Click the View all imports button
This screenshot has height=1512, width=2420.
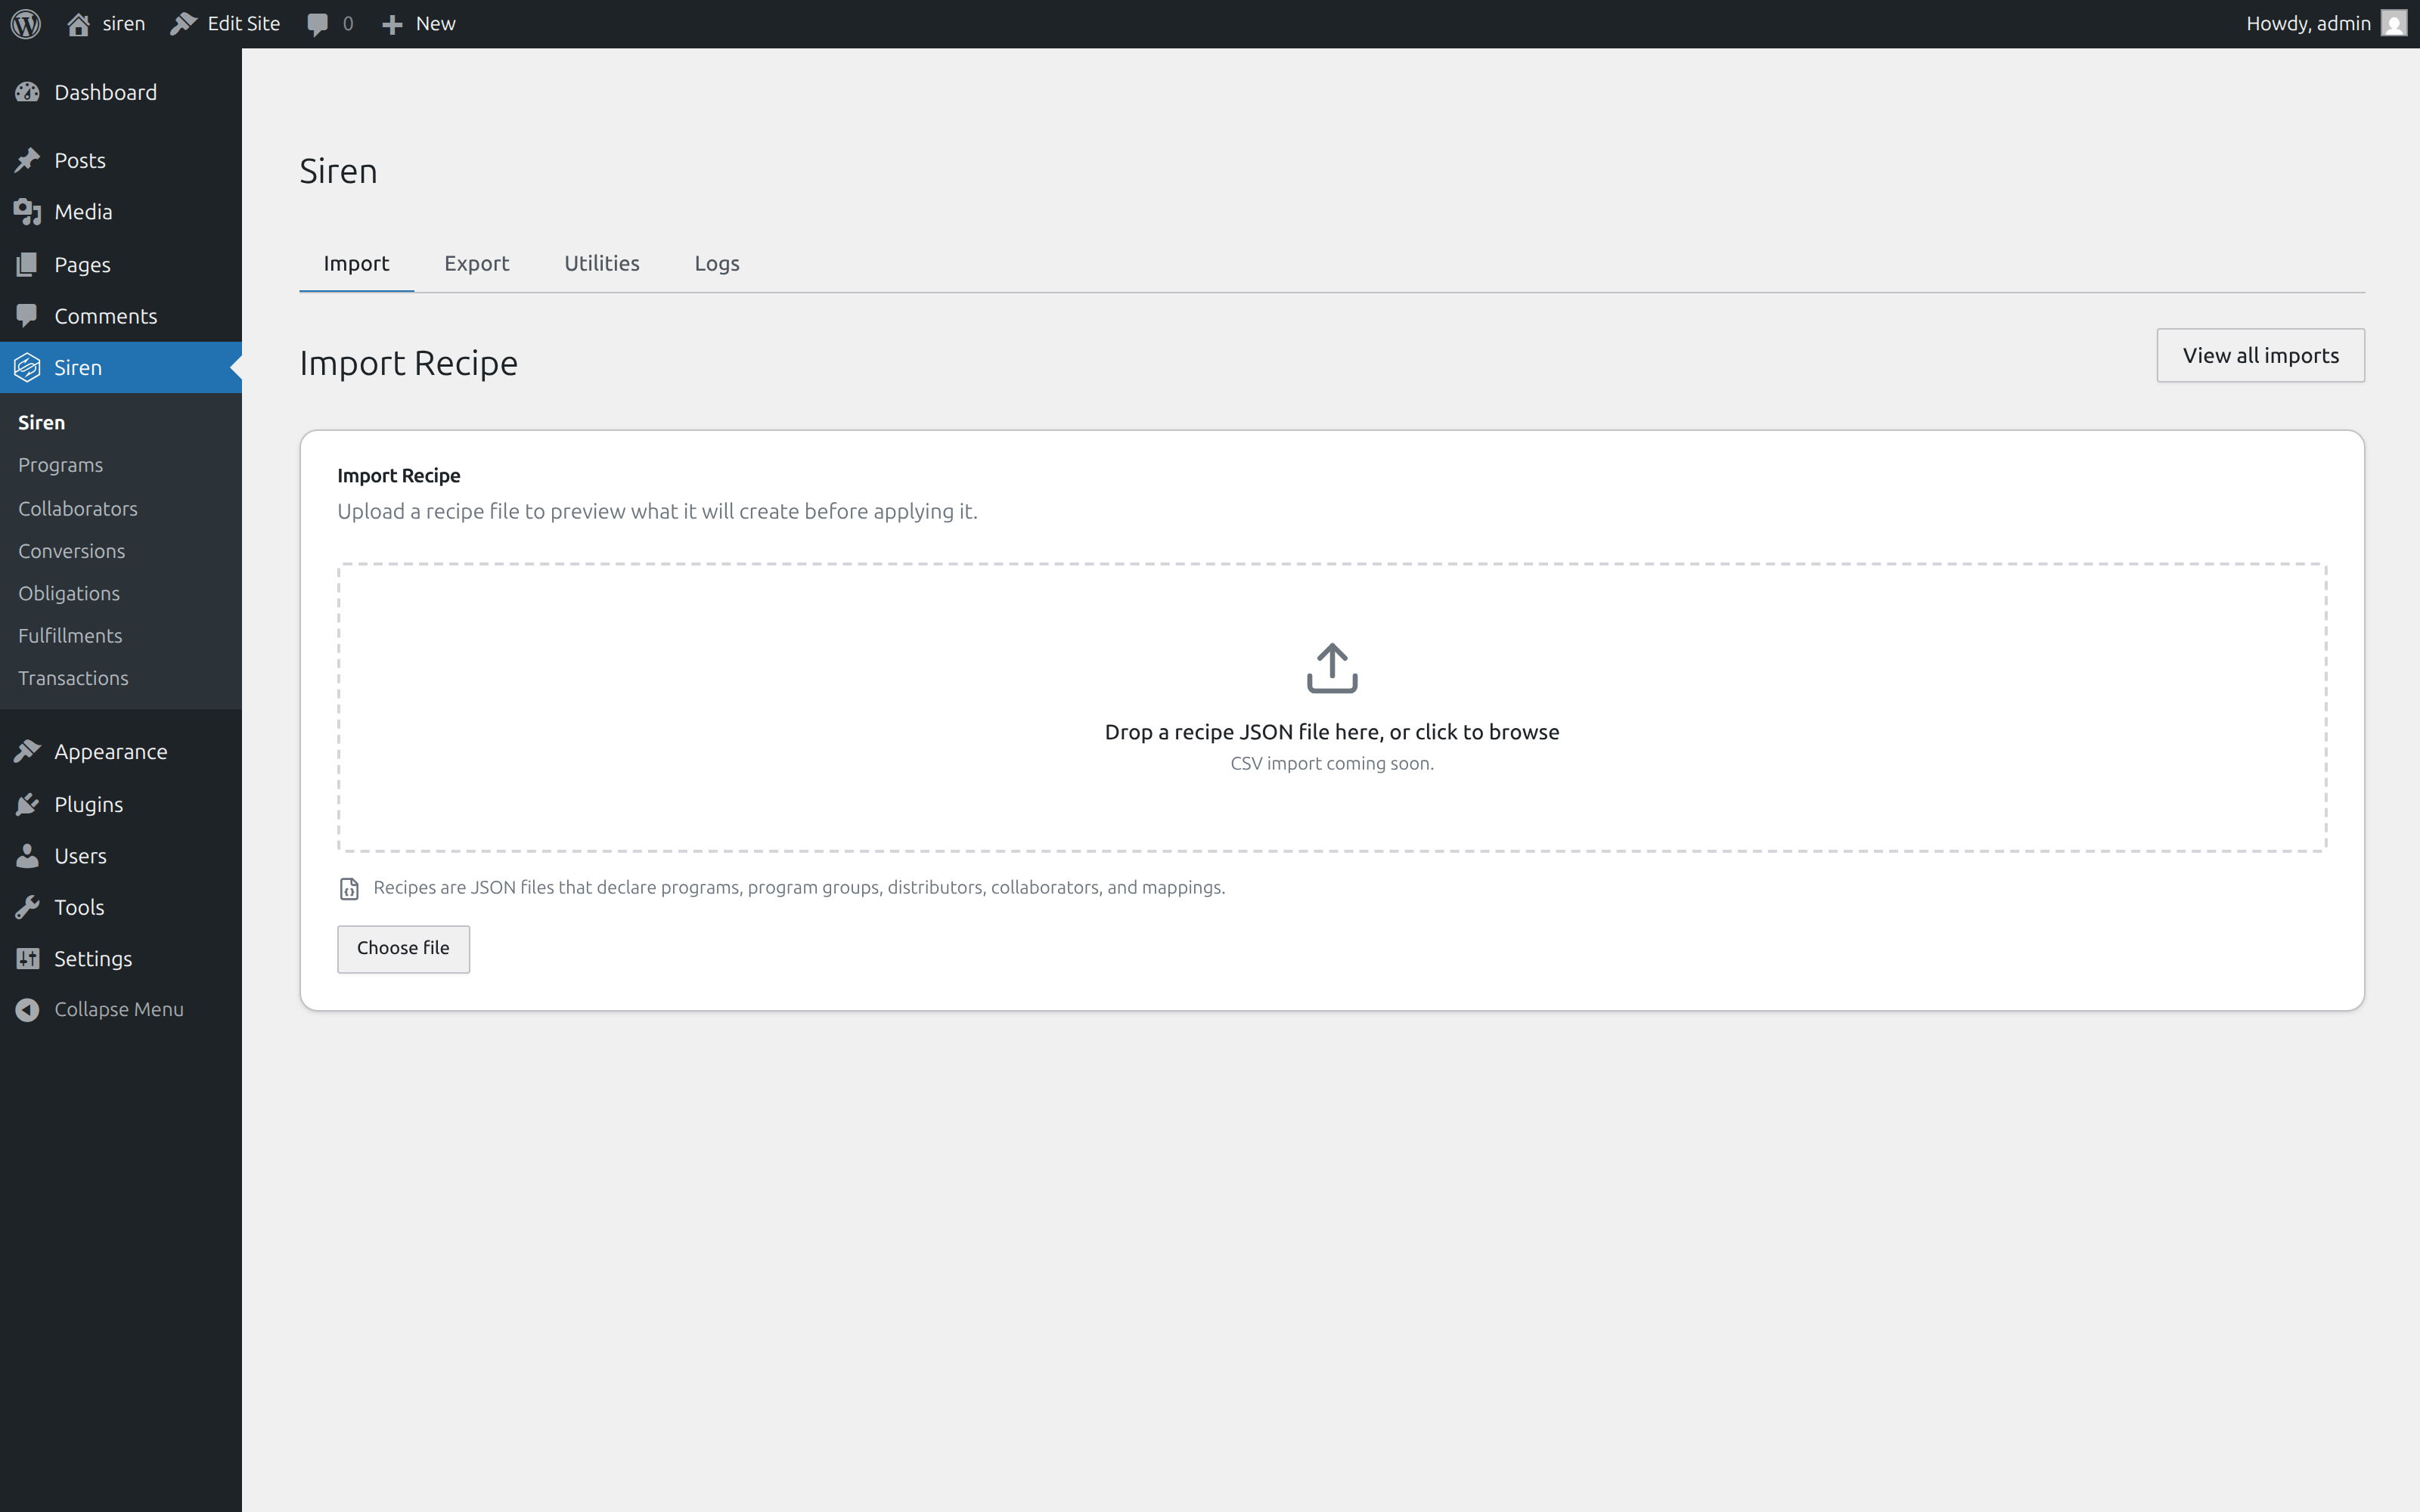(x=2260, y=355)
